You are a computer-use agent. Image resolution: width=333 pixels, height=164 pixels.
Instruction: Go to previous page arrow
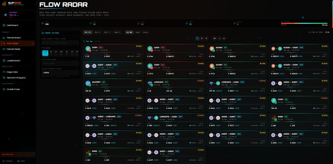coord(193,38)
